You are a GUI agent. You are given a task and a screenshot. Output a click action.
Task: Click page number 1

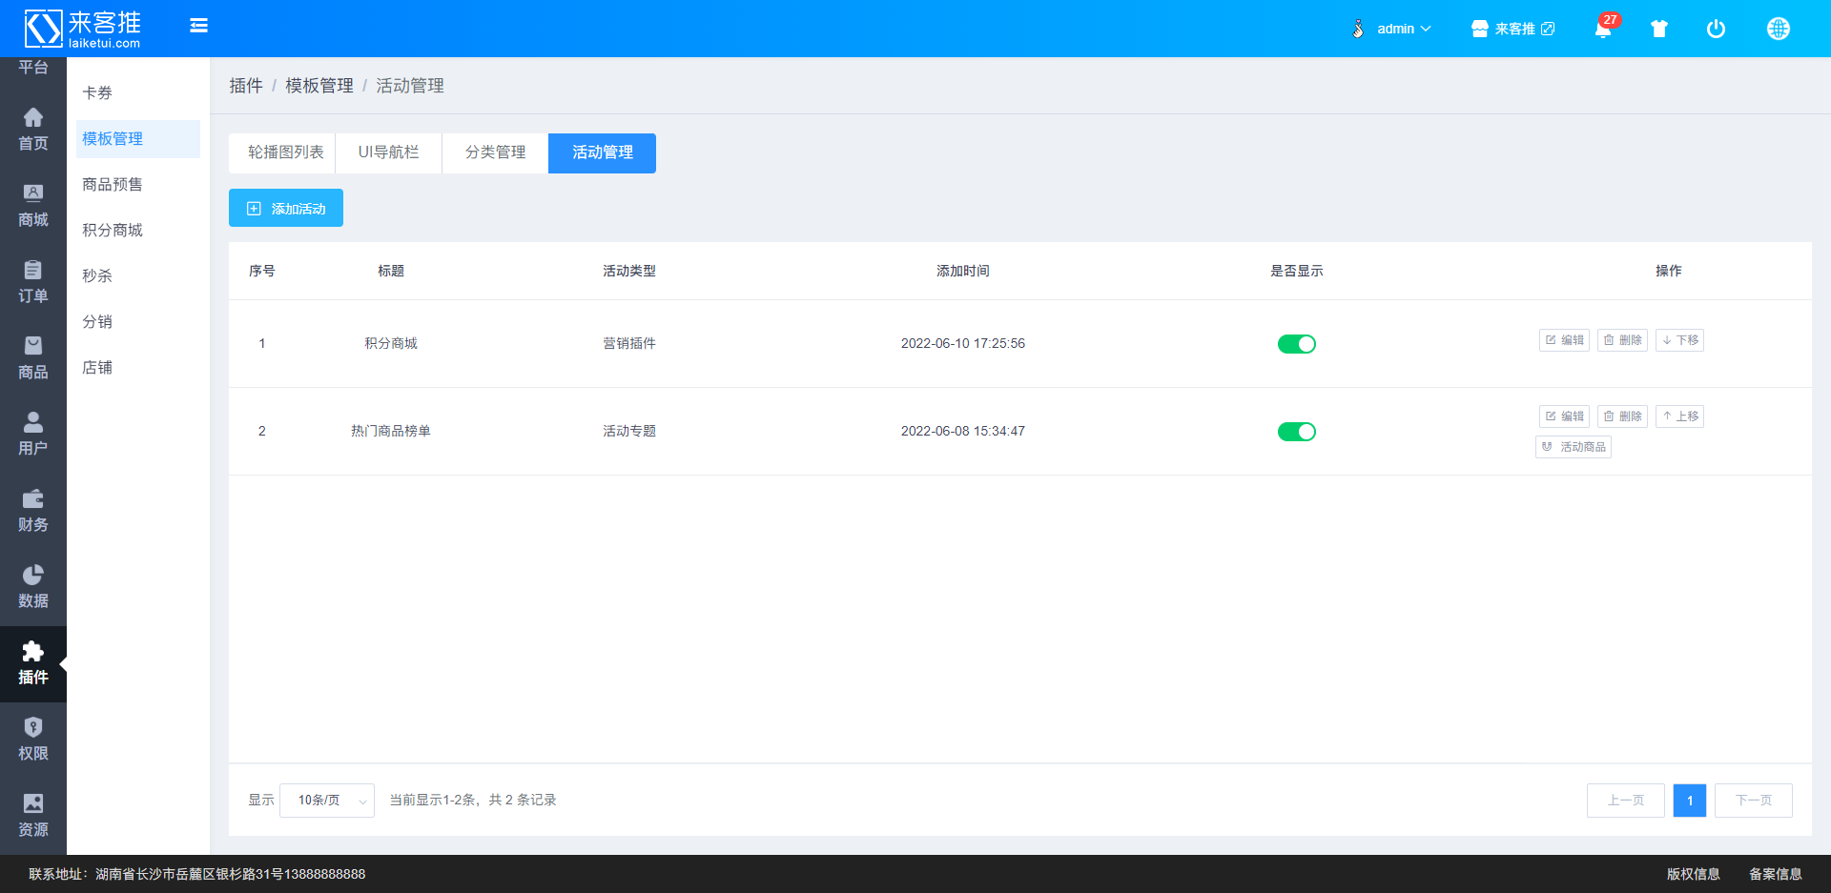coord(1690,801)
